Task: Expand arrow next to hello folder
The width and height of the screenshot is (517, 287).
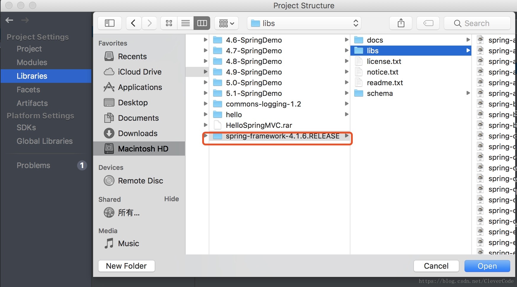Action: [x=346, y=114]
